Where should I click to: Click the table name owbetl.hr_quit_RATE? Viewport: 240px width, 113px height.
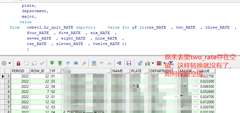coord(50,28)
